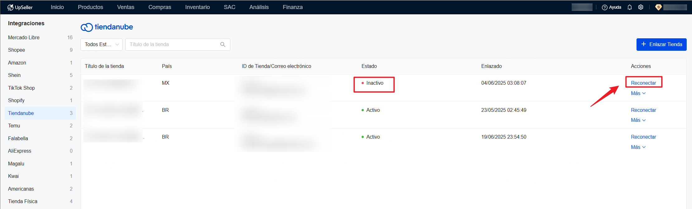The image size is (692, 209).
Task: Click the tiendanube logo
Action: [x=107, y=27]
